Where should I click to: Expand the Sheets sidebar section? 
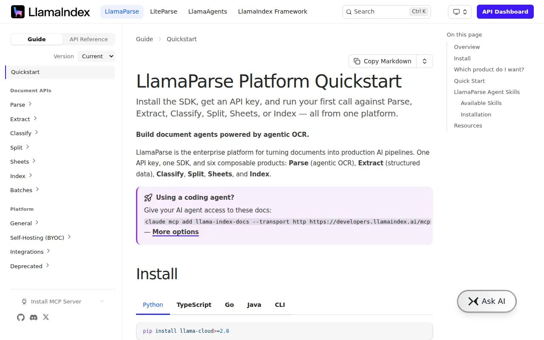point(23,161)
